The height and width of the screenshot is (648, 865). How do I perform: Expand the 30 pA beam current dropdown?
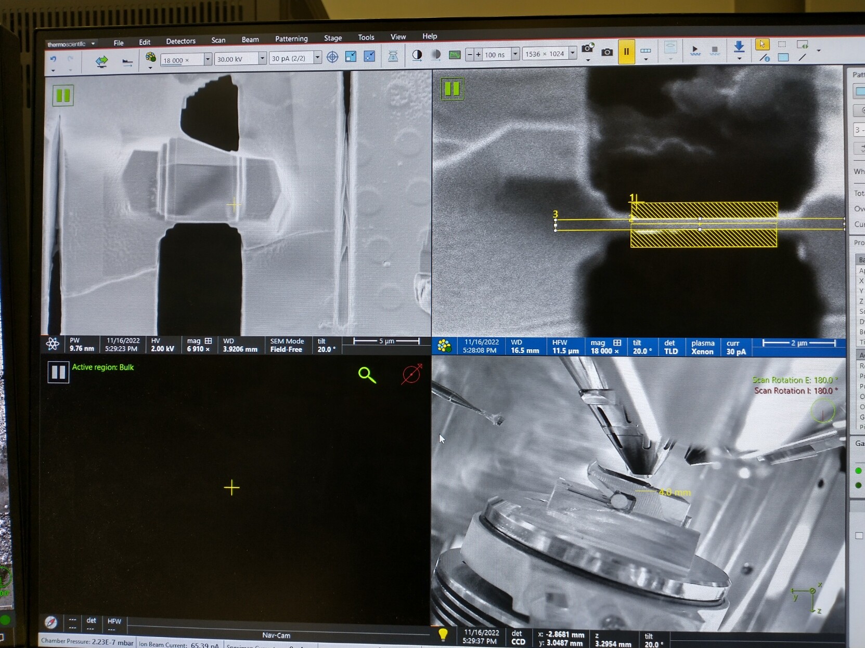[317, 58]
